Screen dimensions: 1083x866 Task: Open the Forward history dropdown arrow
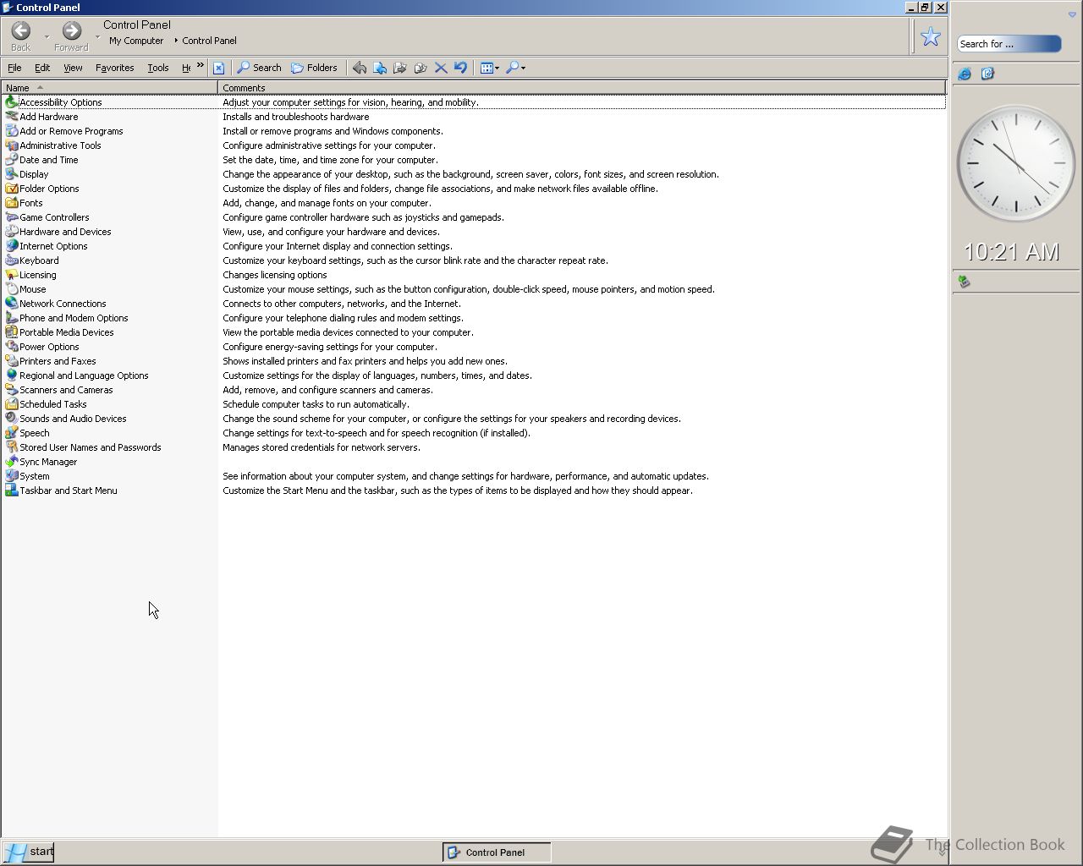click(x=97, y=36)
